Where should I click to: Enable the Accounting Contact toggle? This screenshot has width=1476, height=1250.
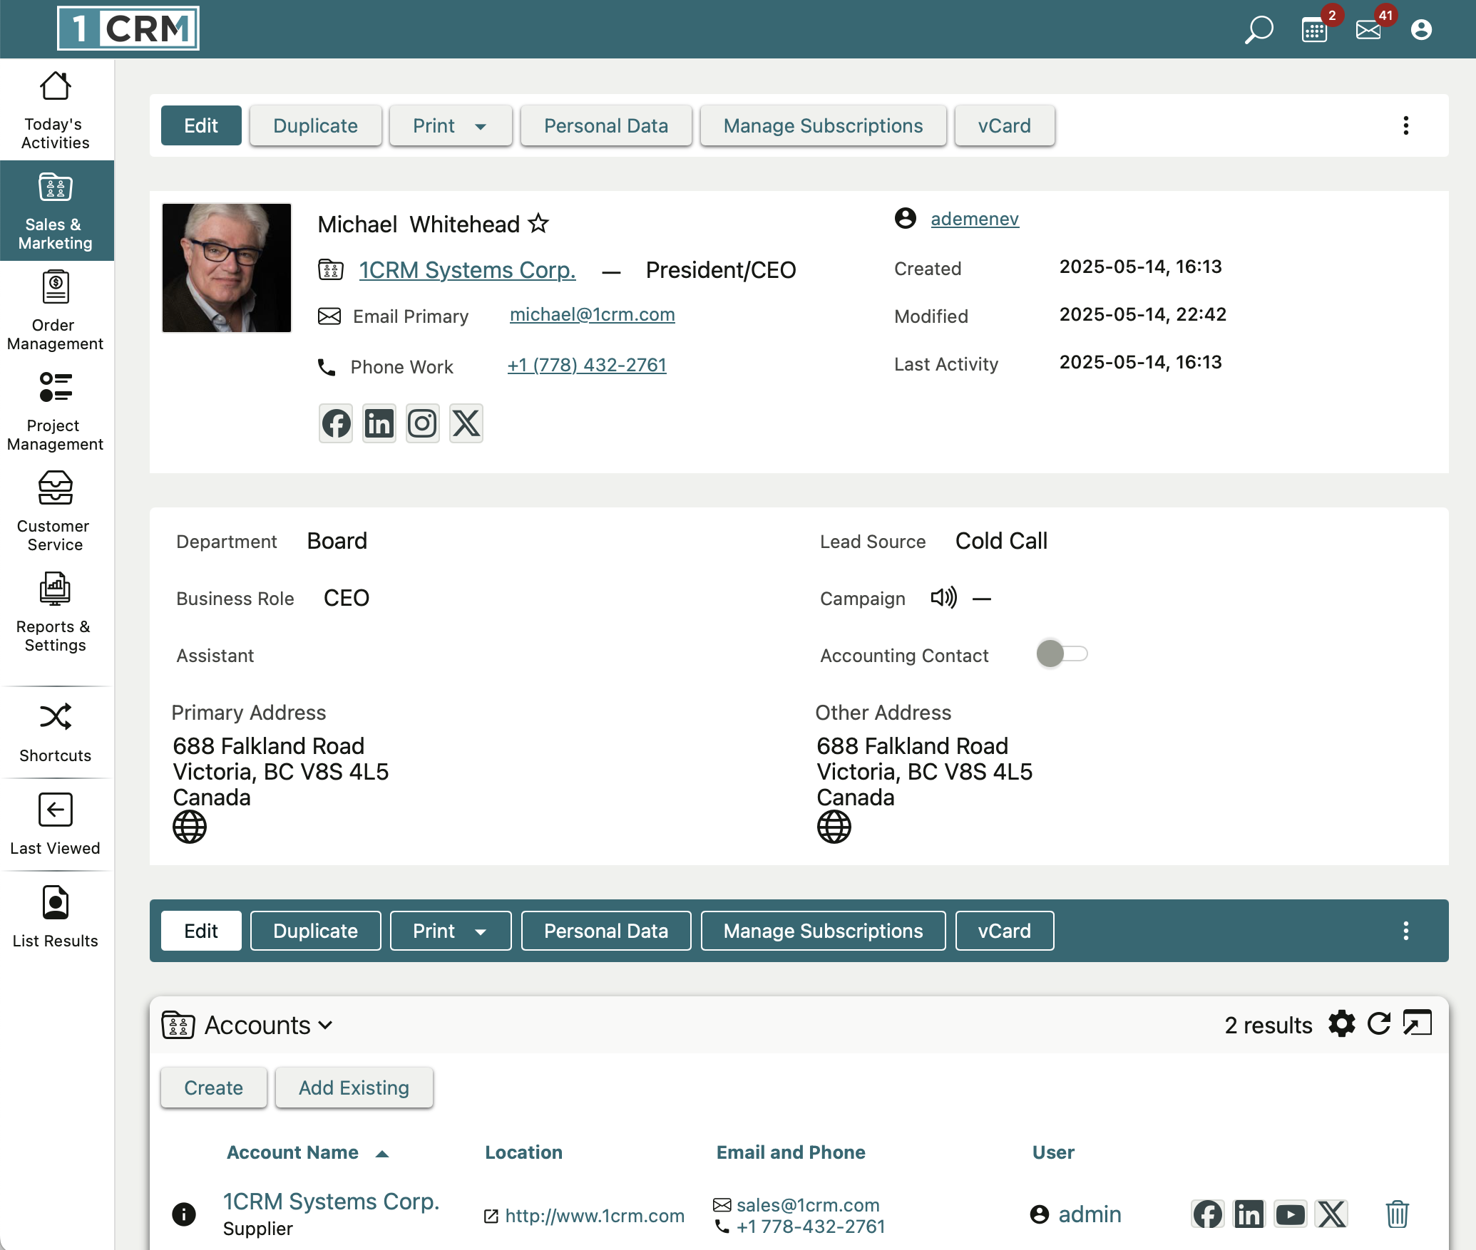[1062, 654]
